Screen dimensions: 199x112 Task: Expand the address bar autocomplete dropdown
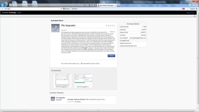87,5
